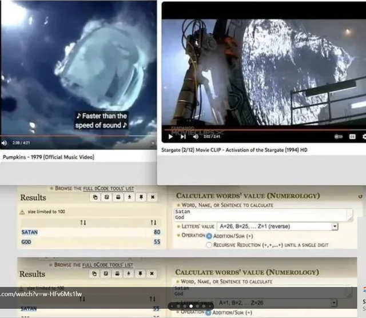
Task: Close the upper Results panel
Action: 153,197
